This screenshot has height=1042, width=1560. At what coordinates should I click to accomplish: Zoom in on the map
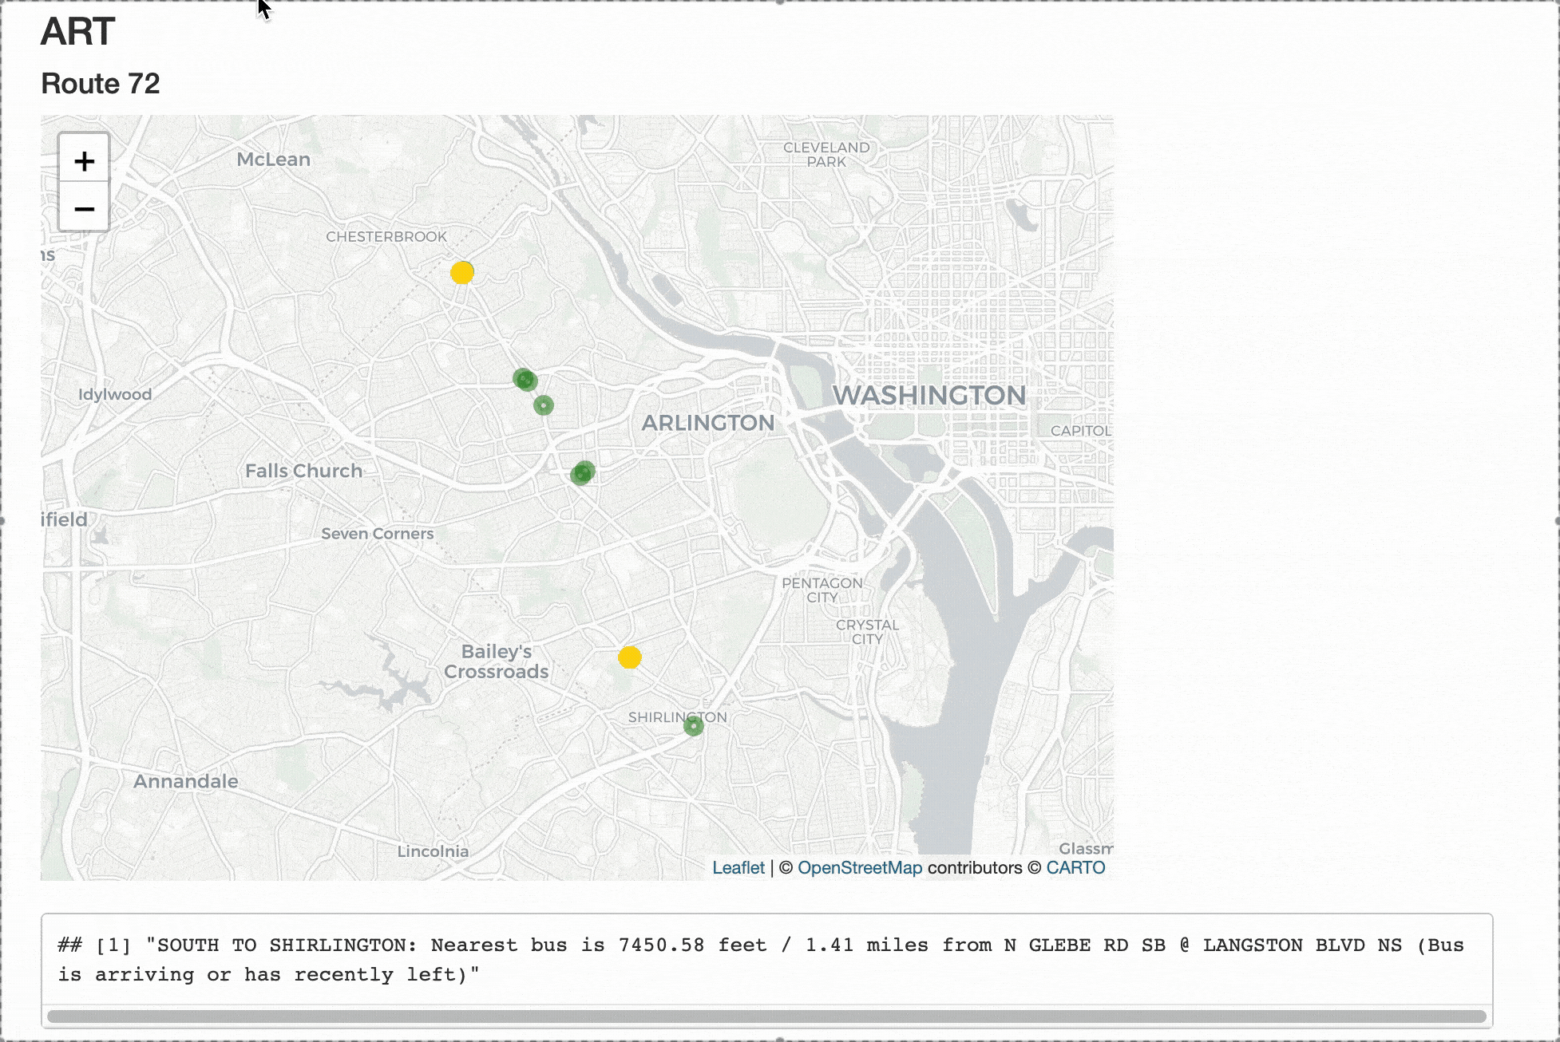(84, 161)
